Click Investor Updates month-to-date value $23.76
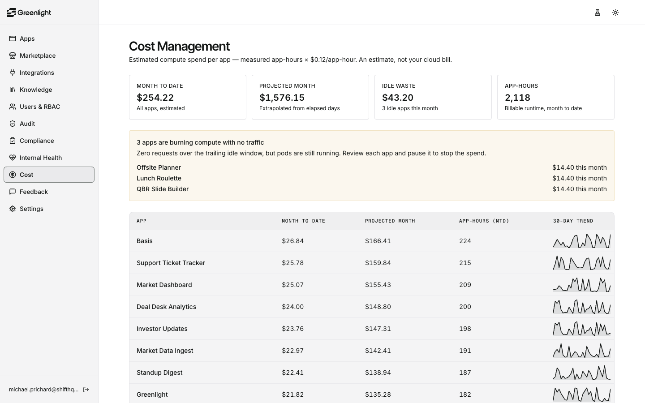 292,329
